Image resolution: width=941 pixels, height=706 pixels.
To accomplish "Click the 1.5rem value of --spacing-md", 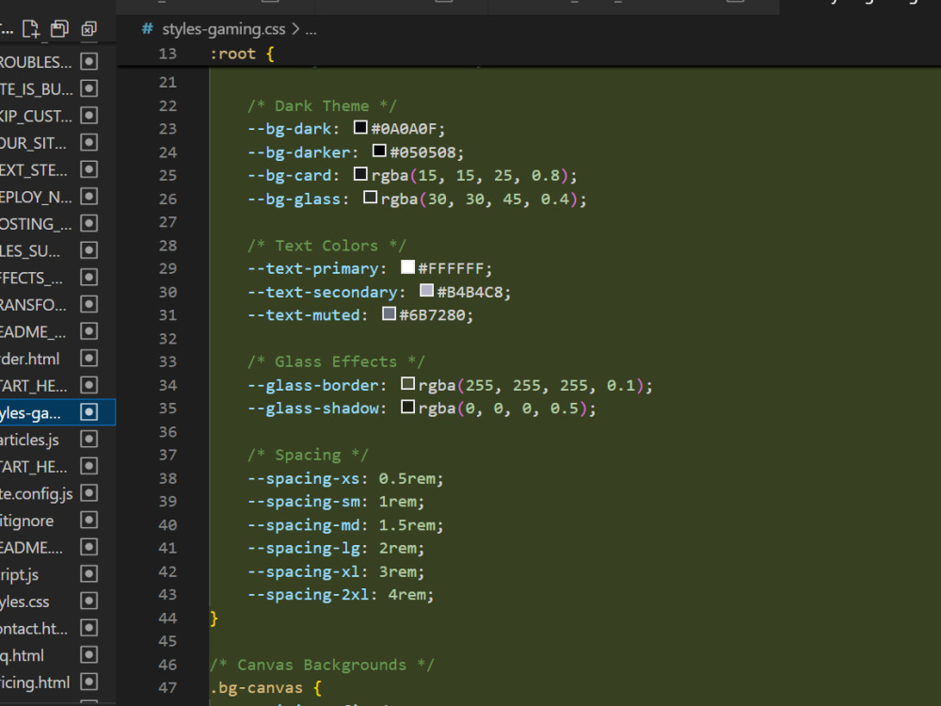I will pyautogui.click(x=407, y=524).
